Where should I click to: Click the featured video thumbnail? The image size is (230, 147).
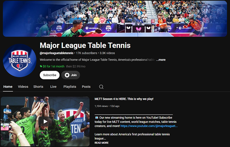(45, 121)
